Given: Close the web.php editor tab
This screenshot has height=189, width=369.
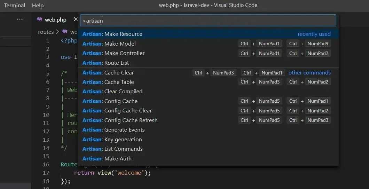Looking at the screenshot, I should [76, 19].
